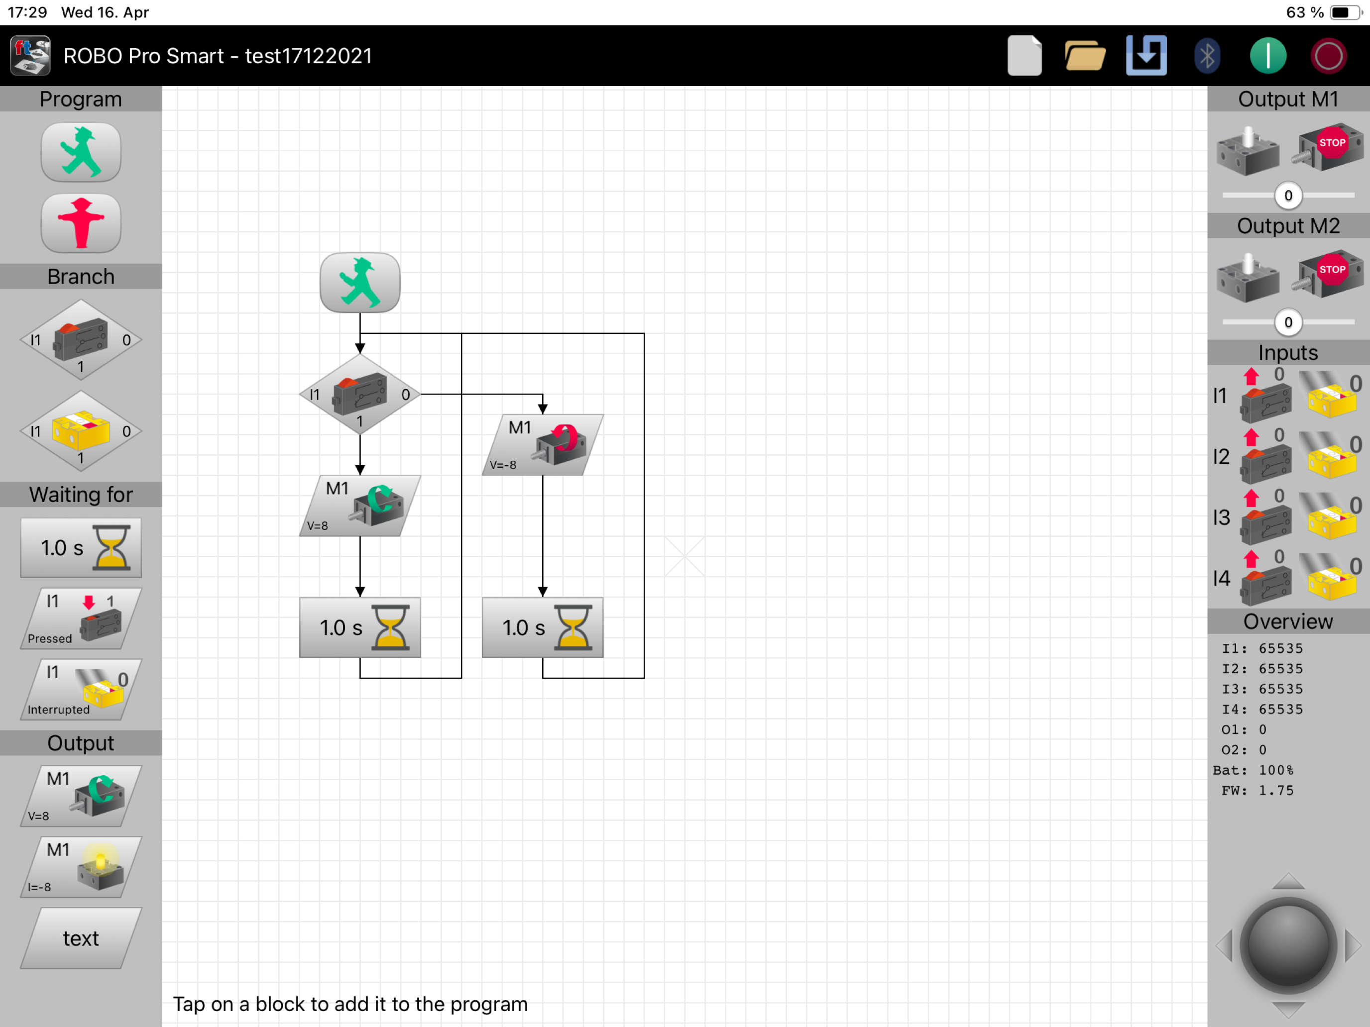Stop the program with red circle button
This screenshot has width=1370, height=1027.
tap(1328, 56)
